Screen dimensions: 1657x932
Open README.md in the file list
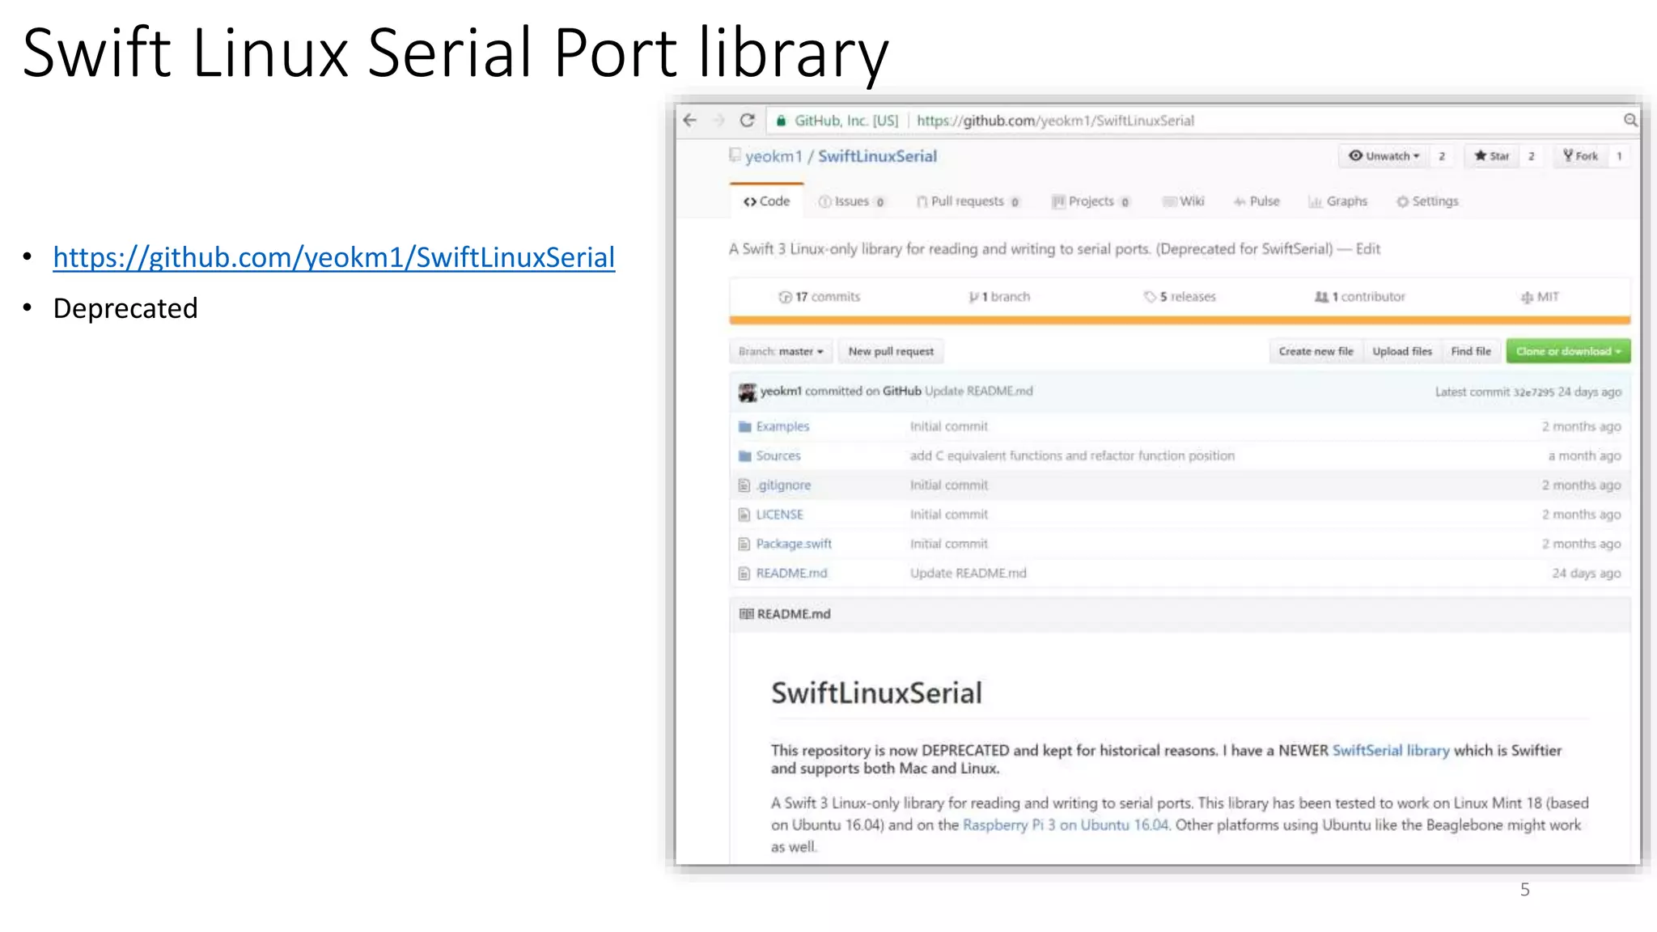pos(791,574)
